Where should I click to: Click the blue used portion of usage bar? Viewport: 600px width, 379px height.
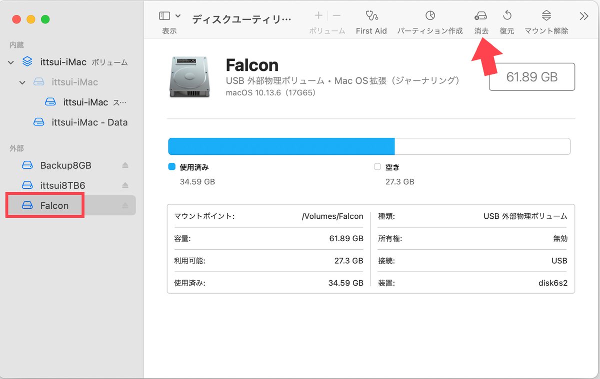pyautogui.click(x=281, y=146)
